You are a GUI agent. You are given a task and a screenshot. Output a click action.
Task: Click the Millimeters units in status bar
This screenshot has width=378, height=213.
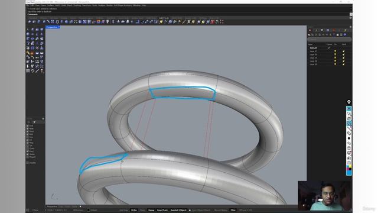coord(78,210)
